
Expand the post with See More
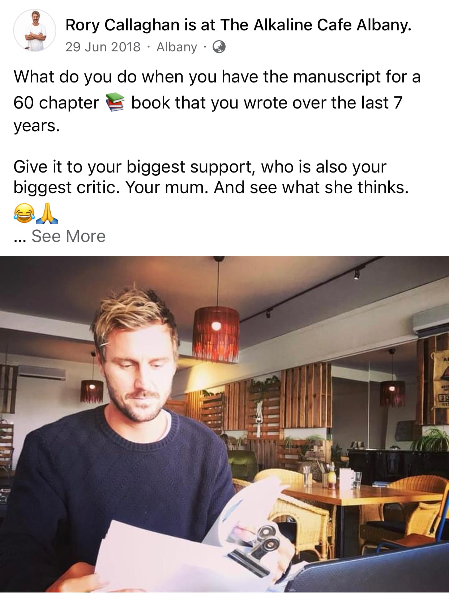[x=68, y=236]
